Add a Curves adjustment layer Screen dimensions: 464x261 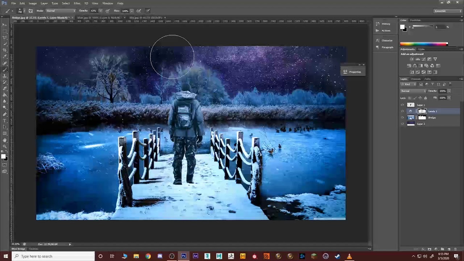(423, 59)
